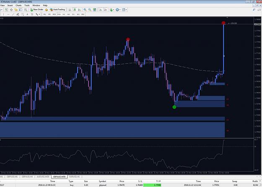Open the Periods clock dropdown

pyautogui.click(x=118, y=10)
